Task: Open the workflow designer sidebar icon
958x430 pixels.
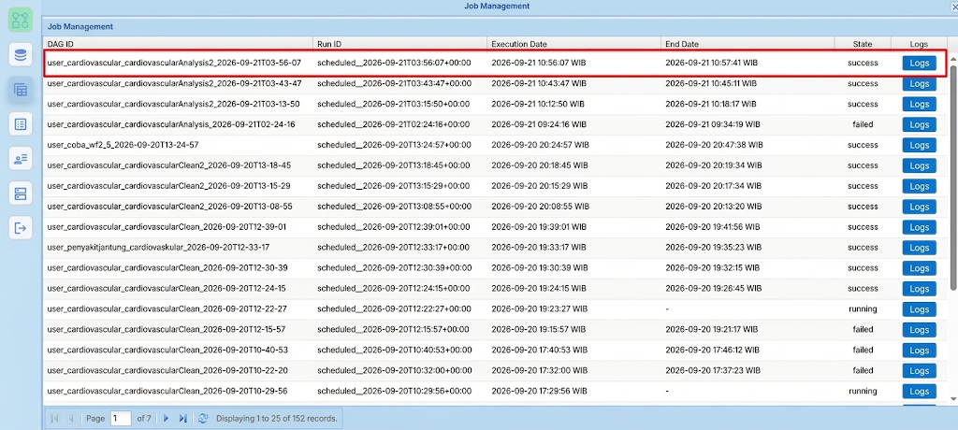Action: tap(21, 20)
